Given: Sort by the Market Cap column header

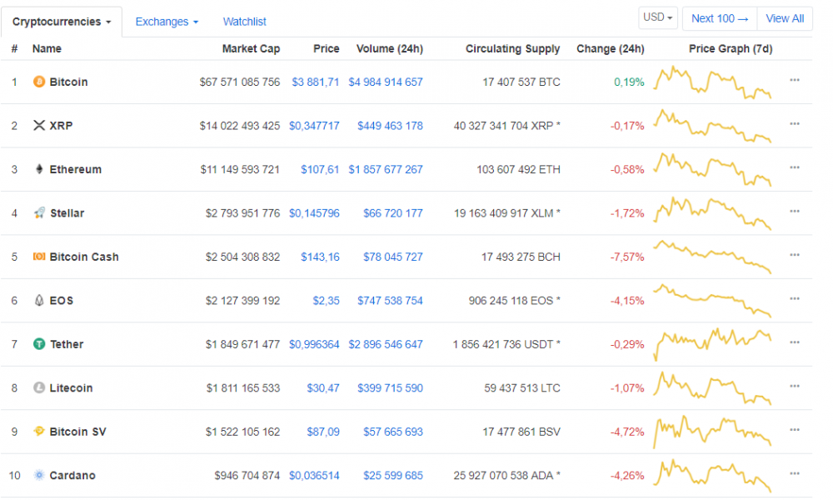Looking at the screenshot, I should (251, 49).
